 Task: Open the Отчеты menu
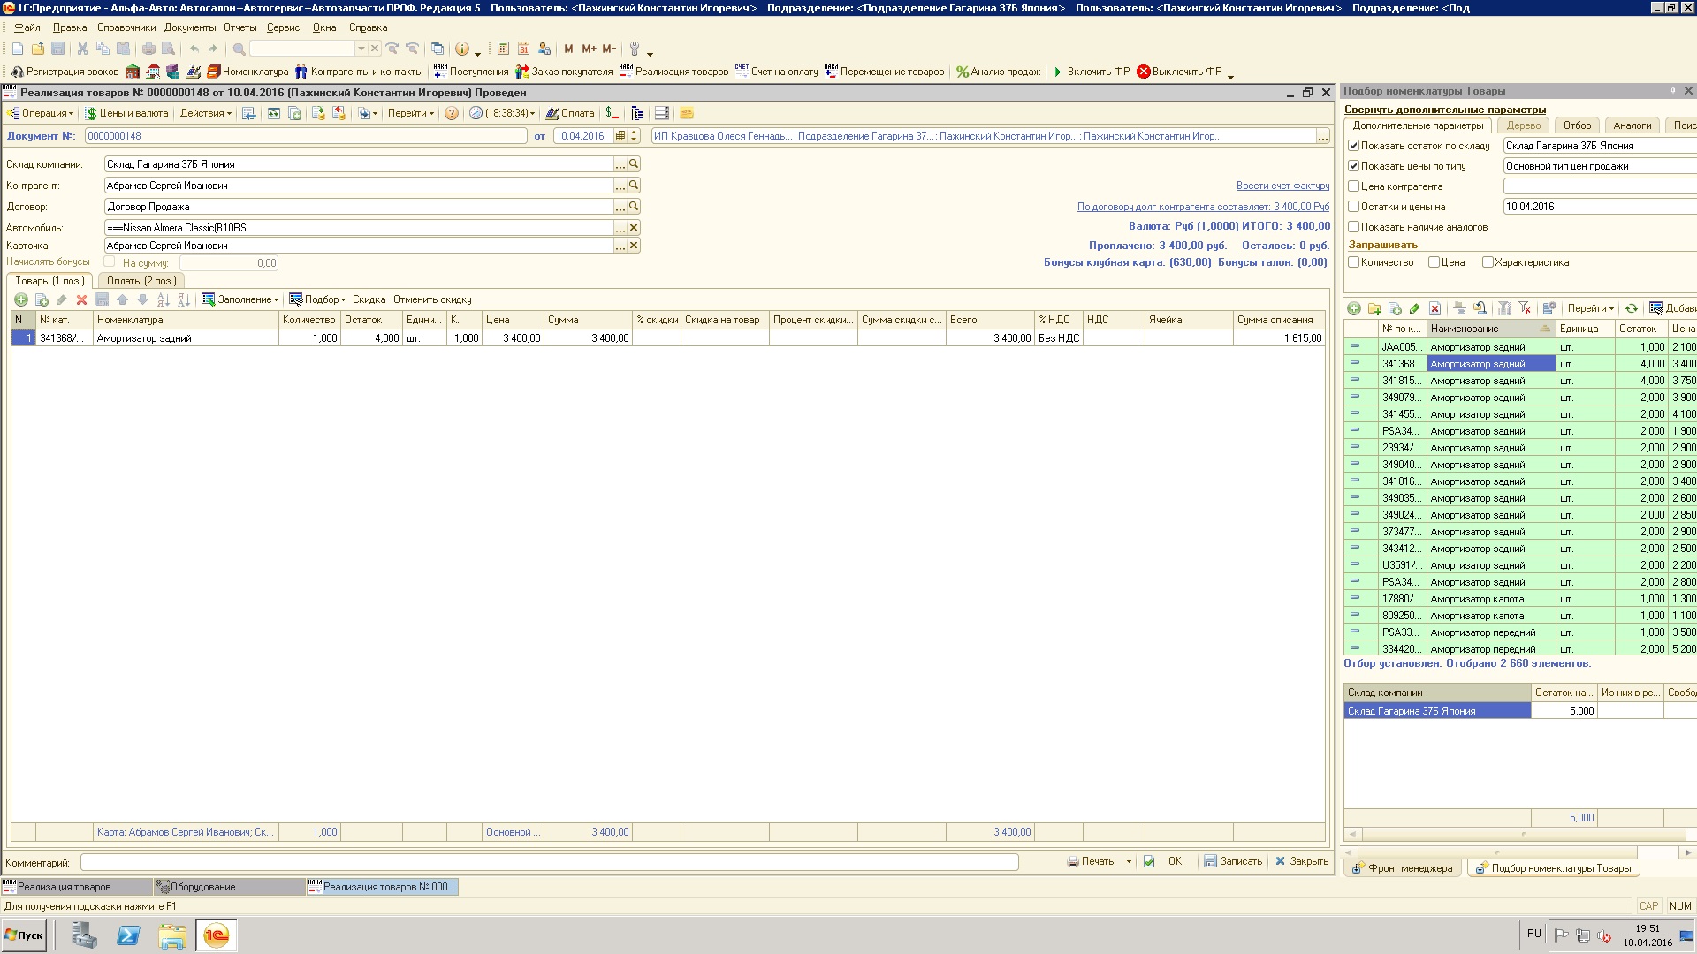click(240, 27)
